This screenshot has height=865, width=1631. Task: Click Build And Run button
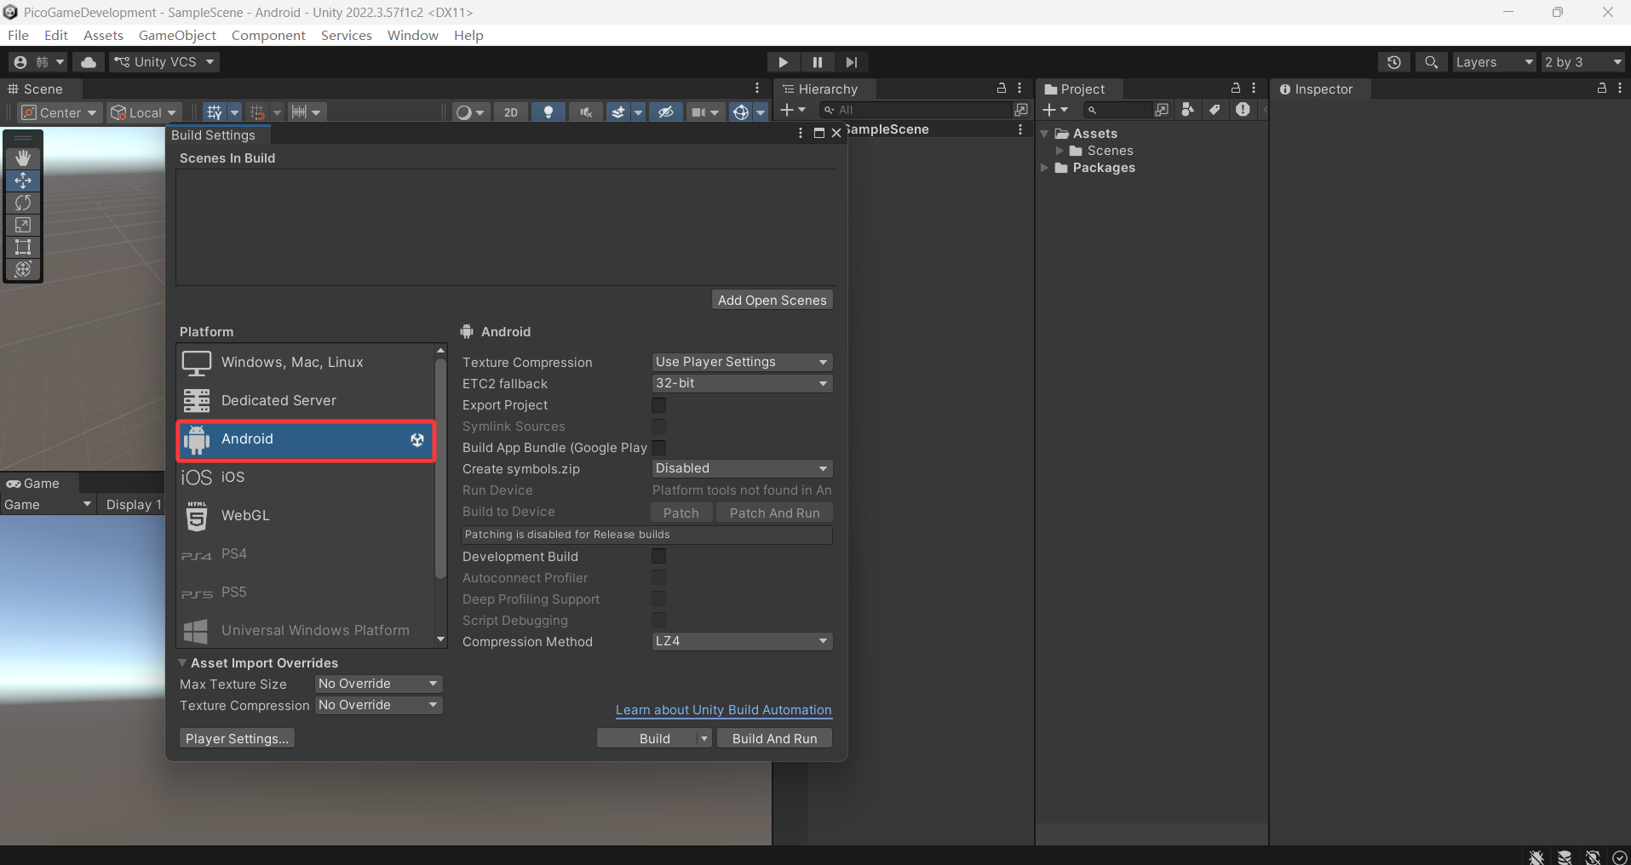pyautogui.click(x=774, y=739)
